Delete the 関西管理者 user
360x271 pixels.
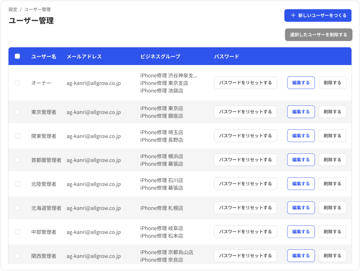(332, 255)
